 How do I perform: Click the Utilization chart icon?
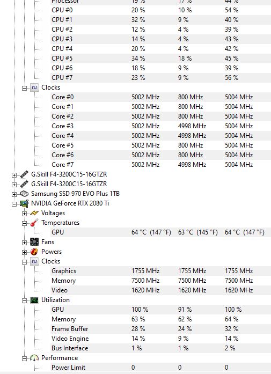(x=34, y=300)
